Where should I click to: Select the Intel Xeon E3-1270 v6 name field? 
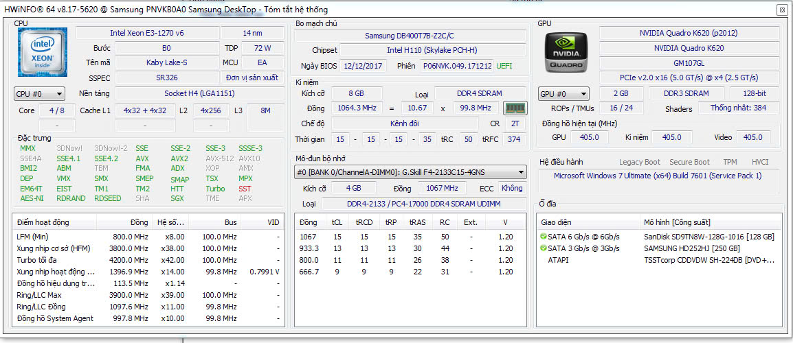click(147, 33)
